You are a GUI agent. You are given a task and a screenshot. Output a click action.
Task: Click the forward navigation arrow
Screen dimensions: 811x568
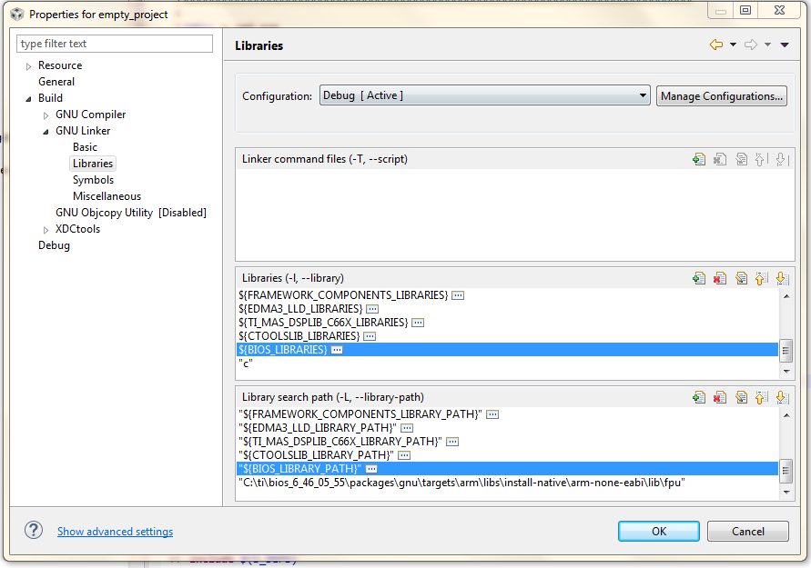751,45
